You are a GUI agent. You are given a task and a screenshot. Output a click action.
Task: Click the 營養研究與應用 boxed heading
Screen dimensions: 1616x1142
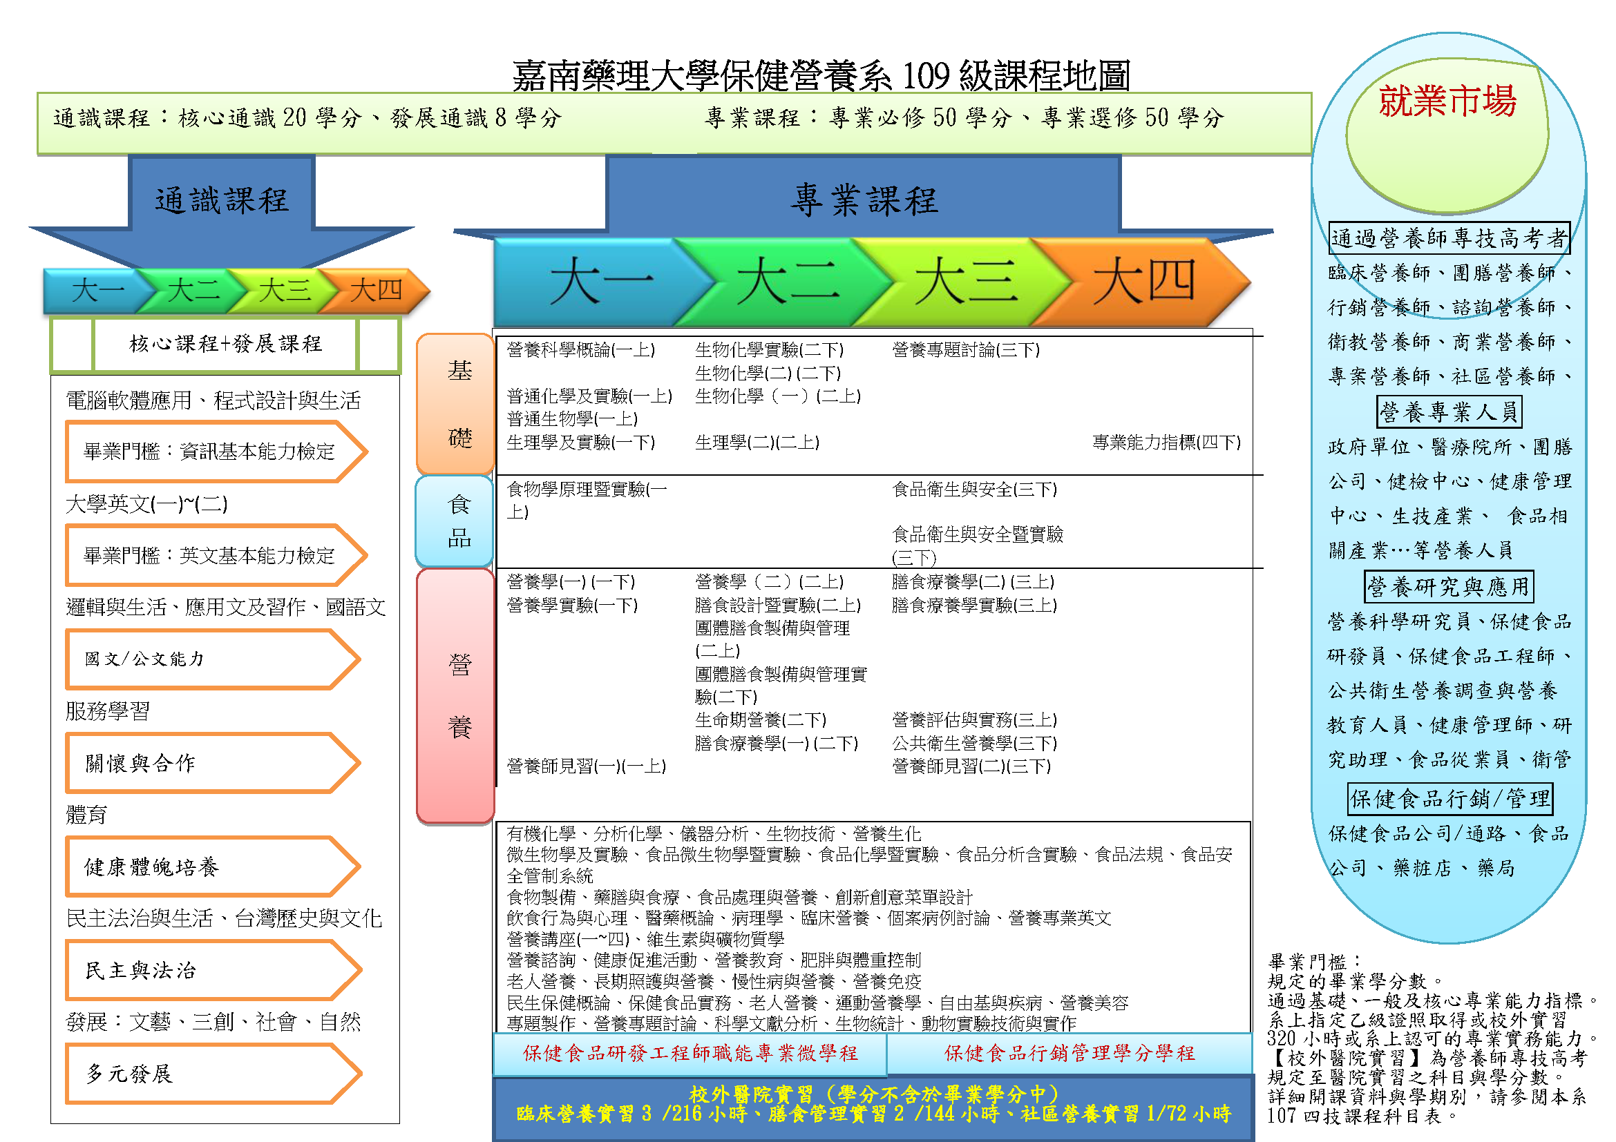(x=1449, y=586)
